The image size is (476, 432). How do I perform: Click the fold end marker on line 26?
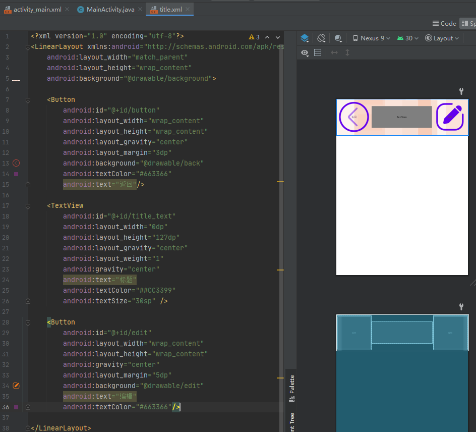28,301
